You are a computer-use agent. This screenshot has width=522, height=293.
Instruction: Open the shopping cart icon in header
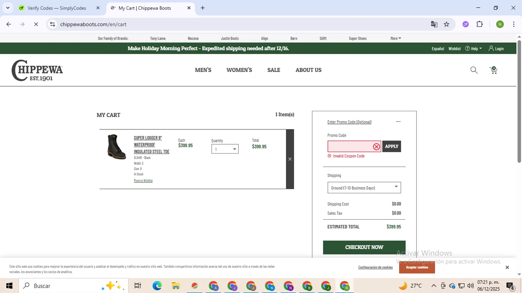click(493, 70)
